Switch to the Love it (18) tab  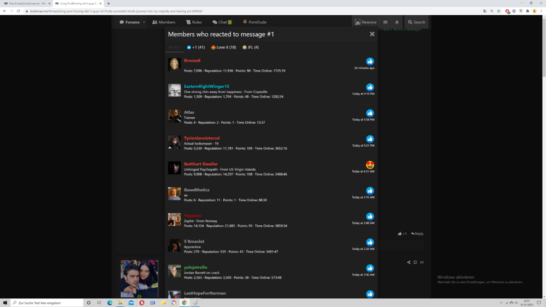coord(223,47)
